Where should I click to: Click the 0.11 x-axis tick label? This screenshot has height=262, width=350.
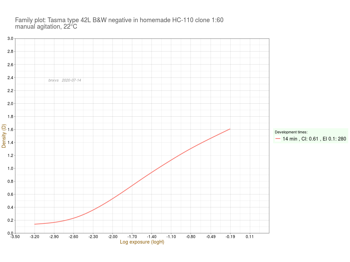250,237
